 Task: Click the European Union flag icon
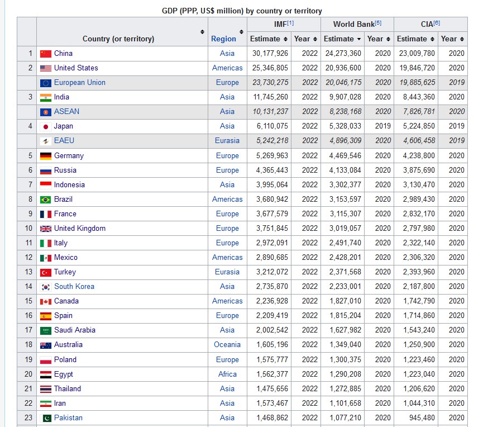pos(45,83)
